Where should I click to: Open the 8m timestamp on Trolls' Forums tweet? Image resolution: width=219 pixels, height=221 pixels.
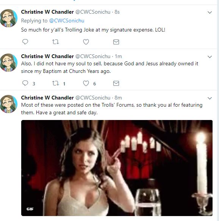click(118, 98)
